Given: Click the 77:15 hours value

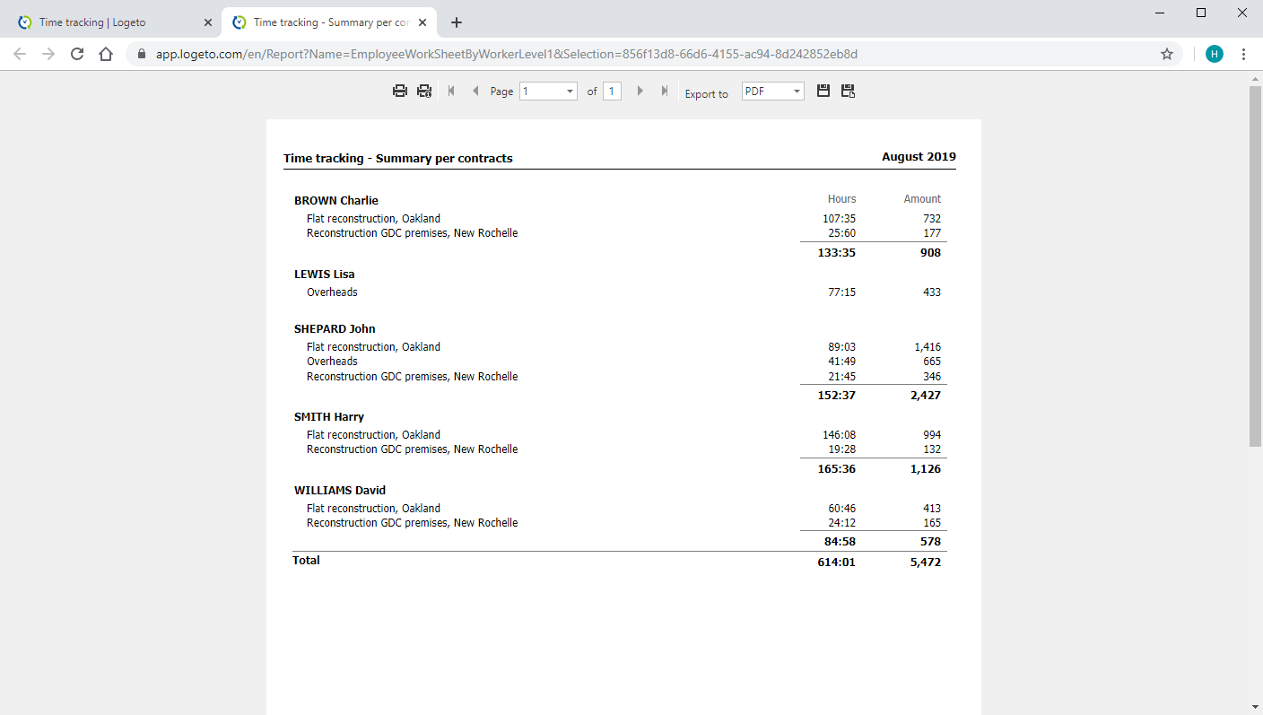Looking at the screenshot, I should 841,292.
